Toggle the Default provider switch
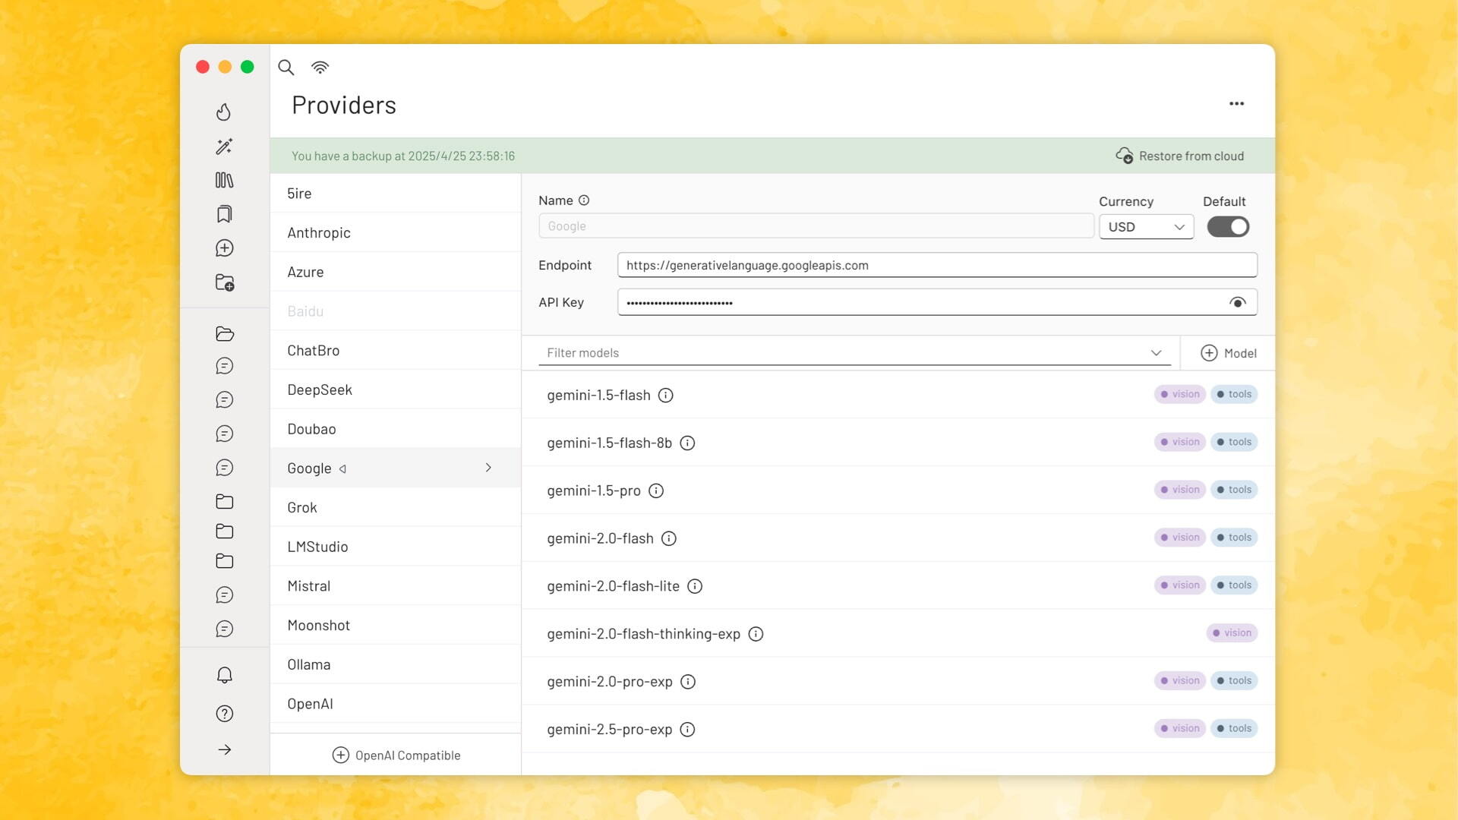Viewport: 1458px width, 820px height. [1228, 226]
